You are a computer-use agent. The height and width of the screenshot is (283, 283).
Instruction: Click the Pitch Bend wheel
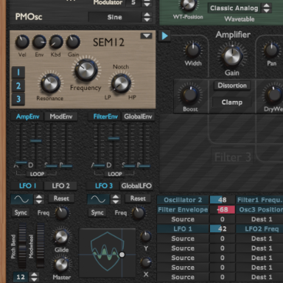click(22, 245)
